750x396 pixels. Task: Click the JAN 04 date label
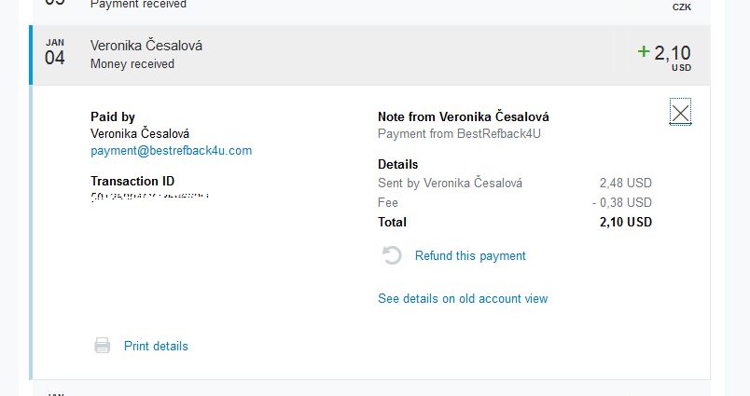(x=54, y=52)
